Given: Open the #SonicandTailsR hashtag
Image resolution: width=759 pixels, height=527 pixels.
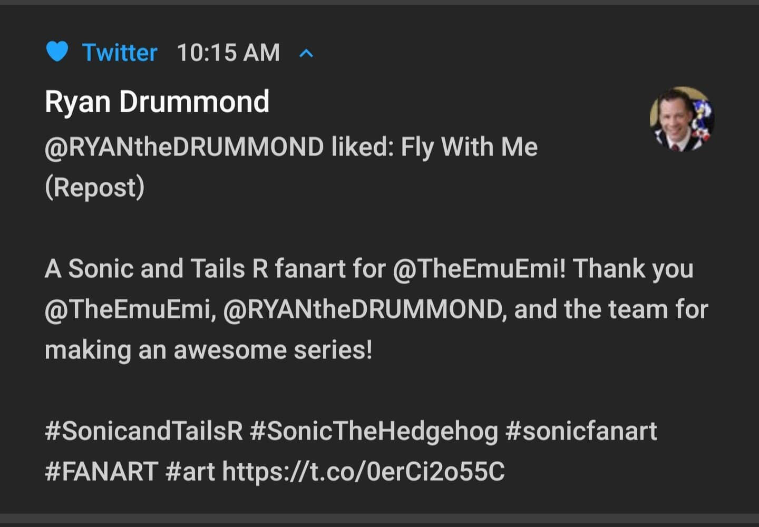Looking at the screenshot, I should [x=143, y=431].
